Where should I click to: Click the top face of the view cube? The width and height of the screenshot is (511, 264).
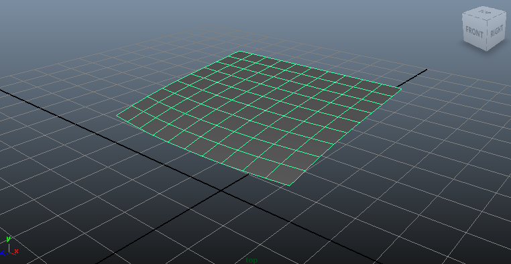coord(485,12)
